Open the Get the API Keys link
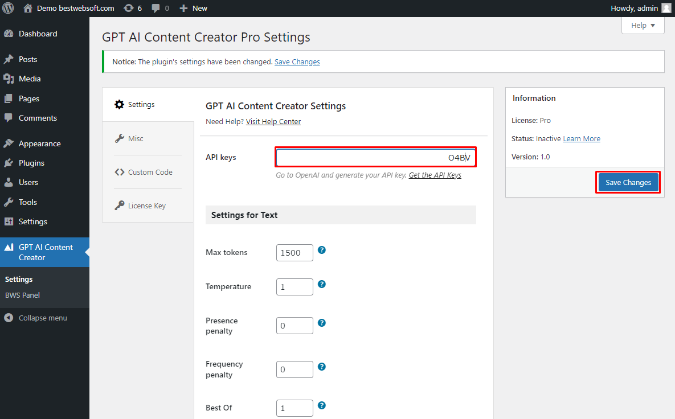This screenshot has height=419, width=675. tap(435, 175)
